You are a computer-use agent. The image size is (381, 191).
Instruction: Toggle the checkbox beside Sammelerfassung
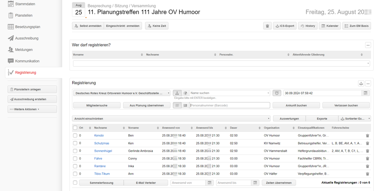pyautogui.click(x=75, y=183)
